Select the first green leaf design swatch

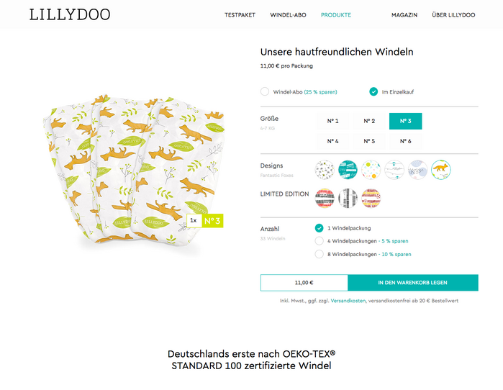(x=325, y=170)
